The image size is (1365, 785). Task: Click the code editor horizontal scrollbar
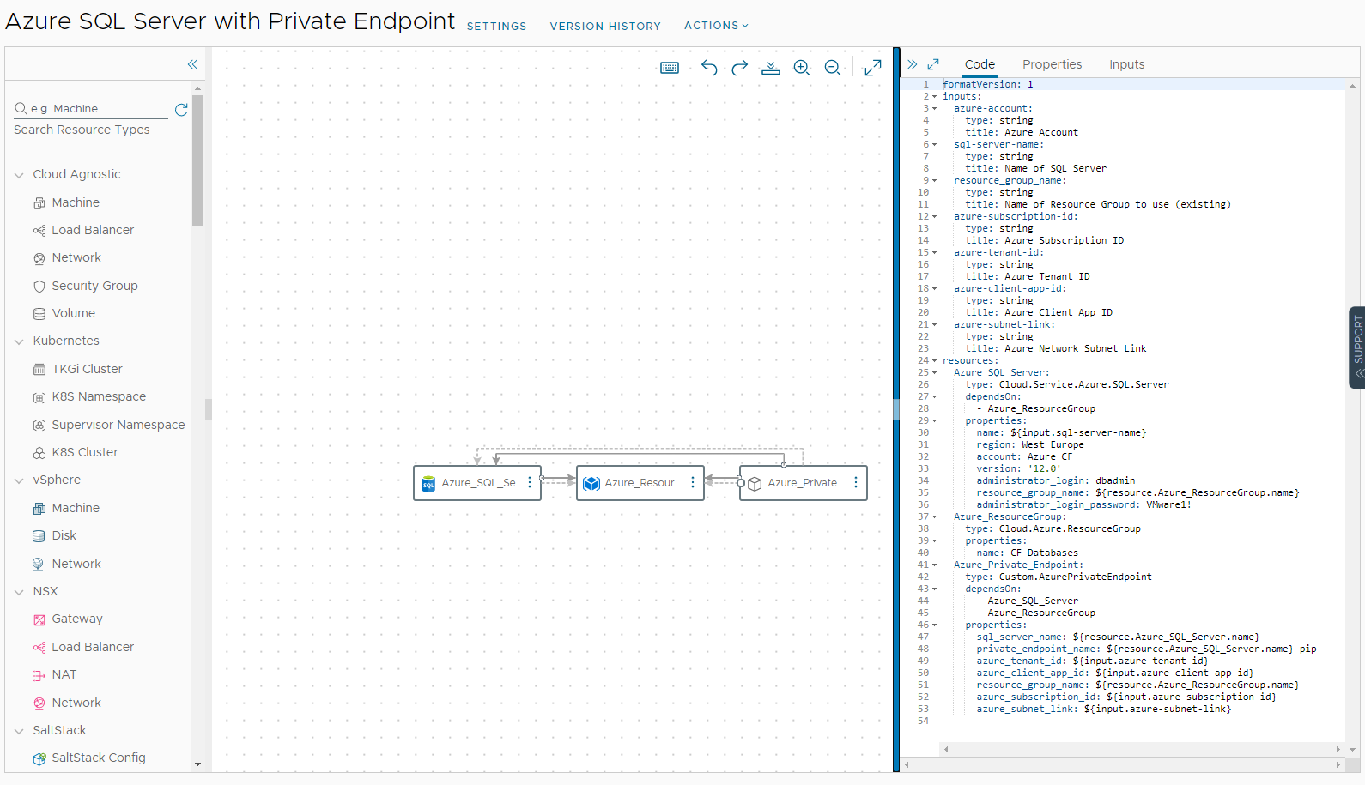(1142, 749)
